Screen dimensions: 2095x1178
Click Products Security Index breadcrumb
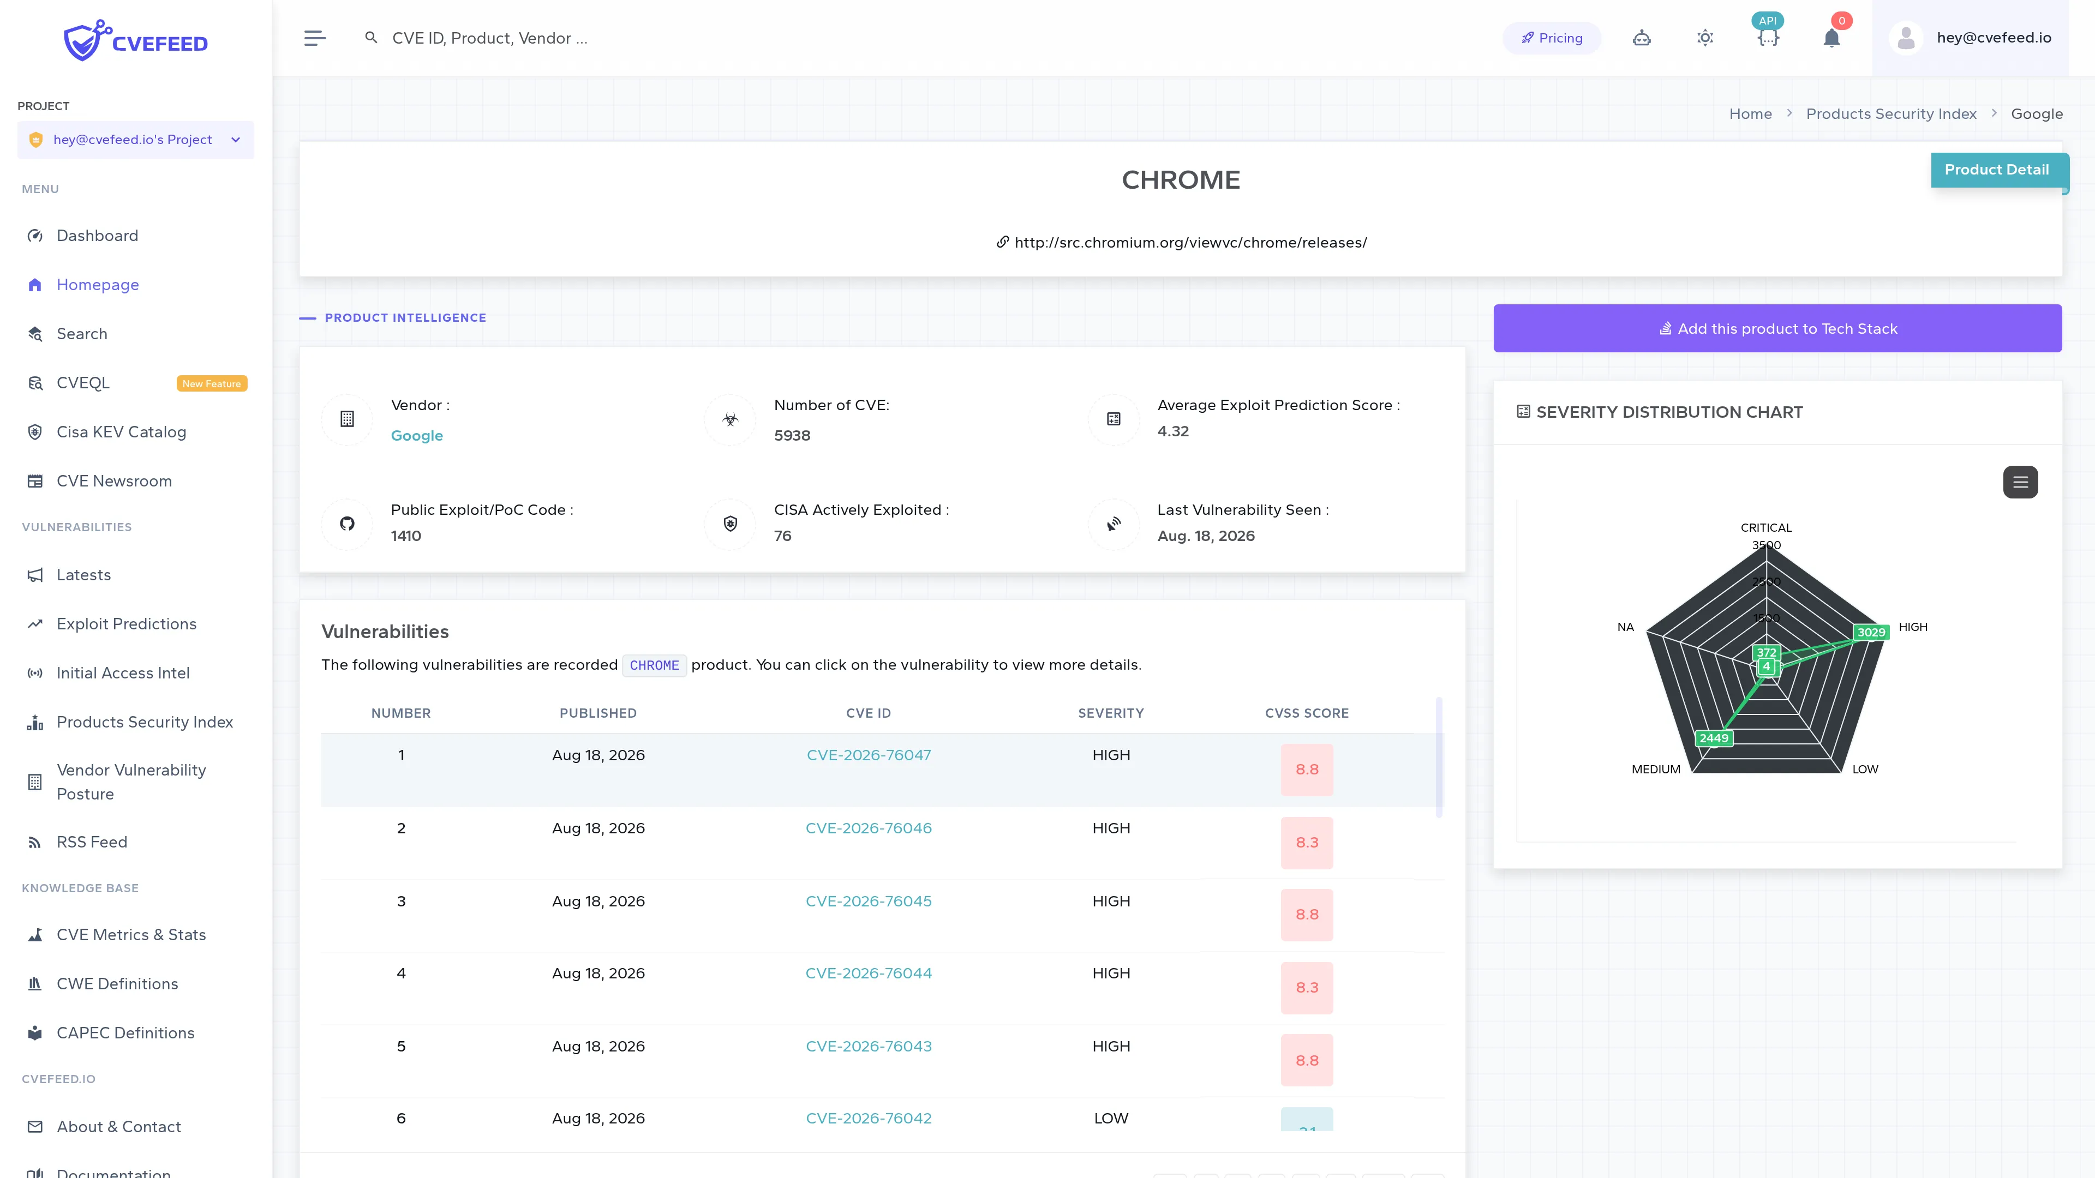(1891, 114)
